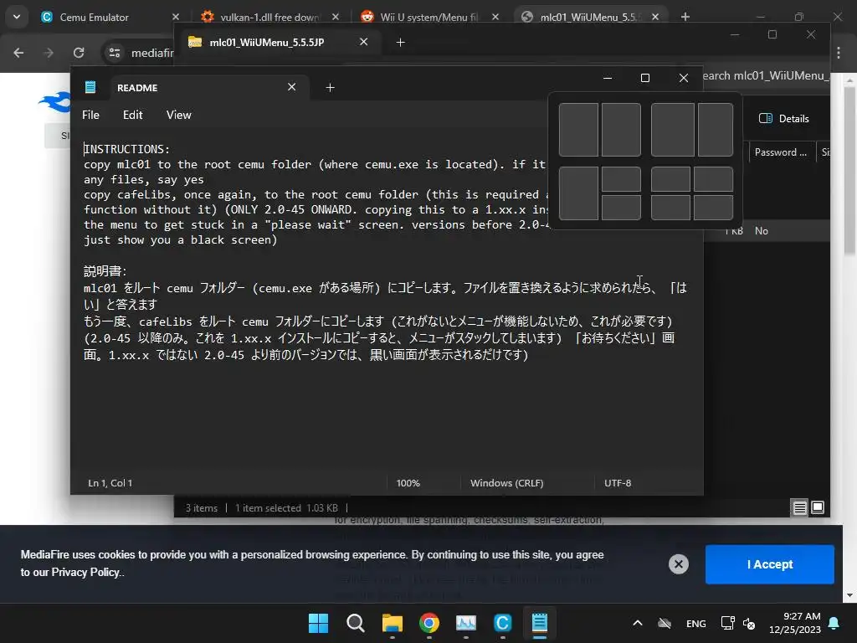Image resolution: width=857 pixels, height=643 pixels.
Task: Sort by Password column in Explorer
Action: point(781,152)
